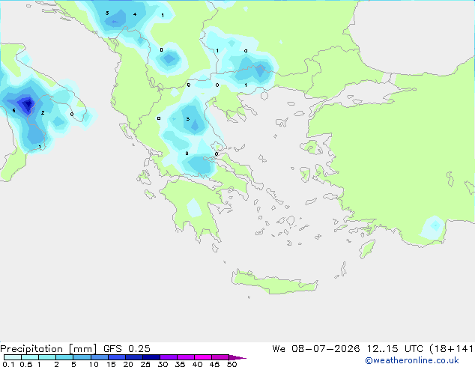Click the map value '4' in the Balkans

click(135, 14)
